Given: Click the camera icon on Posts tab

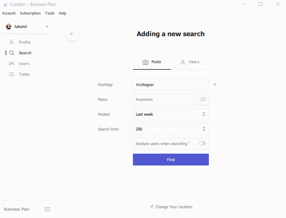Looking at the screenshot, I should coord(145,62).
